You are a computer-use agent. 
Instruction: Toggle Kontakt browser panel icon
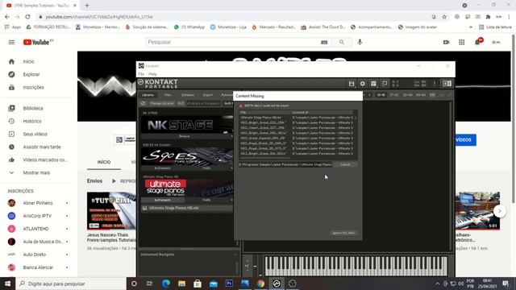click(x=373, y=84)
